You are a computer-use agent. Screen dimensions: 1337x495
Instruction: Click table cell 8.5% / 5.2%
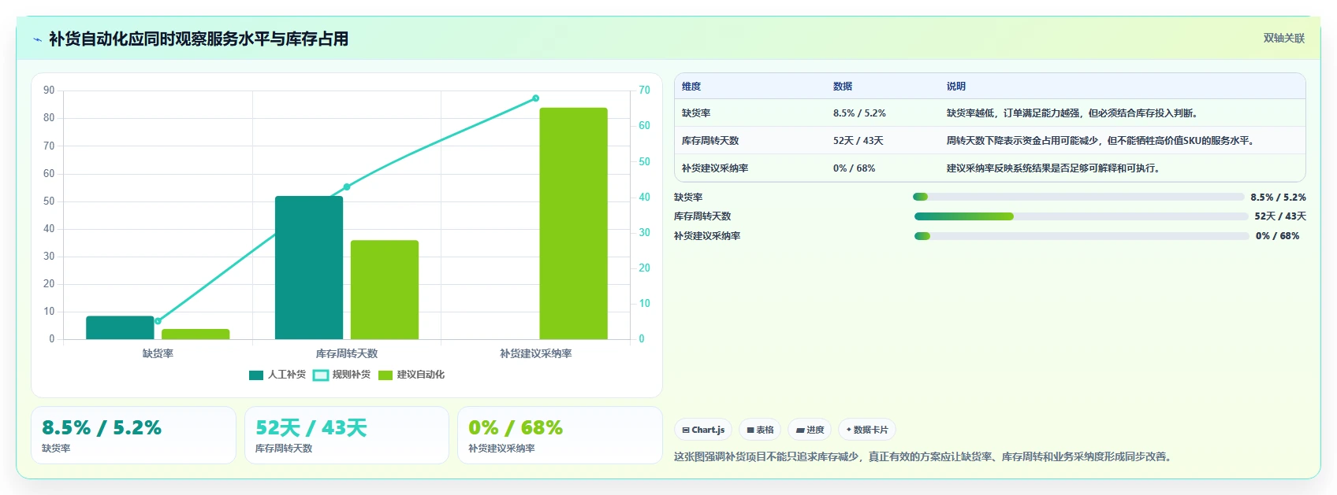point(859,113)
